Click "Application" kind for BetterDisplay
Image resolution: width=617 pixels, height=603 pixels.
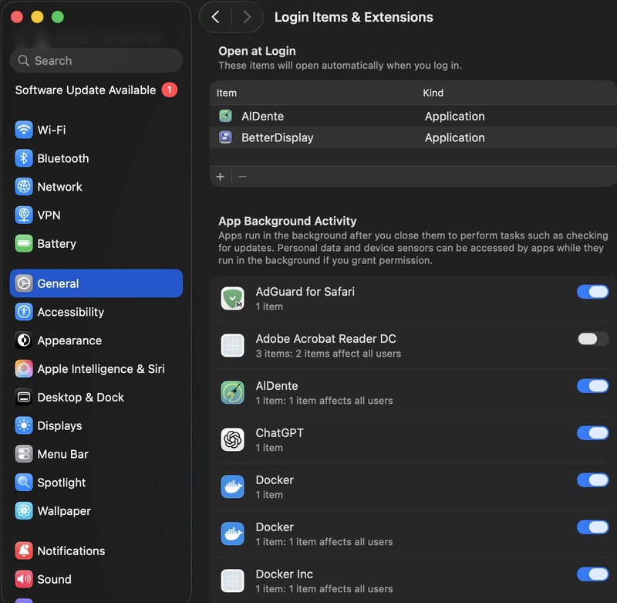click(x=455, y=137)
